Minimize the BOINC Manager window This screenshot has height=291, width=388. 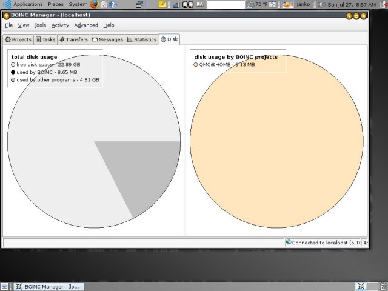[349, 16]
